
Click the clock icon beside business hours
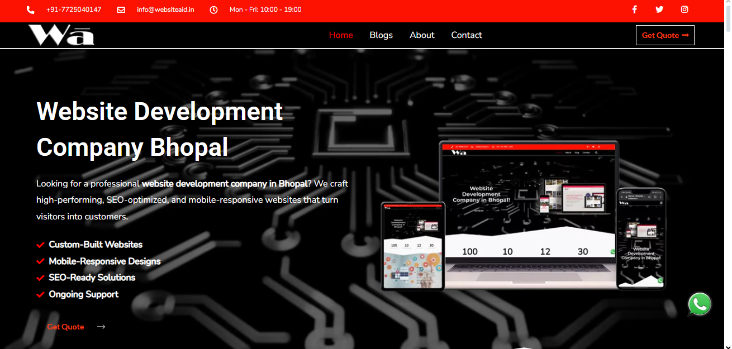[x=213, y=10]
